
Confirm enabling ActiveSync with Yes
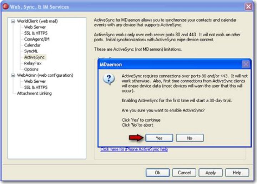(159, 138)
